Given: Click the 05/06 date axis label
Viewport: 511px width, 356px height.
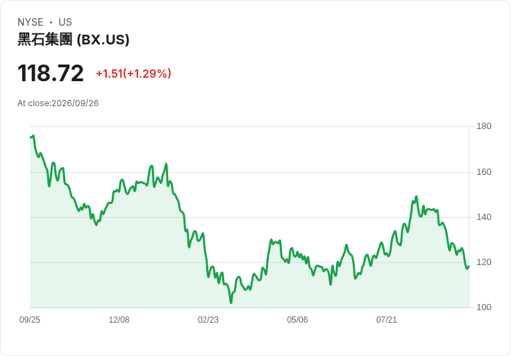Looking at the screenshot, I should point(297,320).
